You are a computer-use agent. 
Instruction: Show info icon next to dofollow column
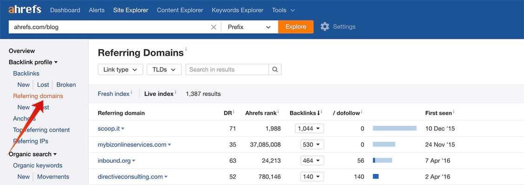pyautogui.click(x=362, y=112)
